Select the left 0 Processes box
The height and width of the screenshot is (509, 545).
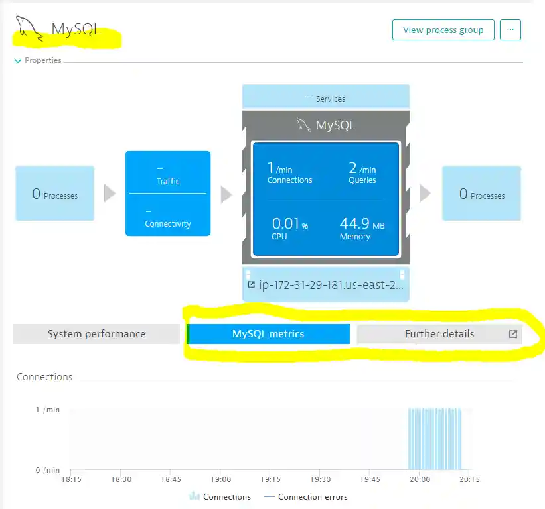[55, 194]
